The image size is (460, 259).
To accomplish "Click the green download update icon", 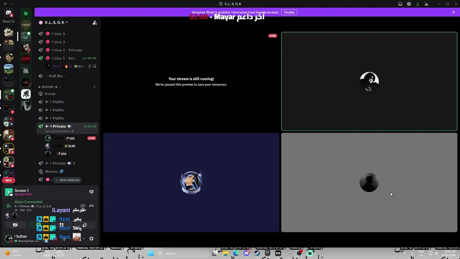I will [x=418, y=4].
